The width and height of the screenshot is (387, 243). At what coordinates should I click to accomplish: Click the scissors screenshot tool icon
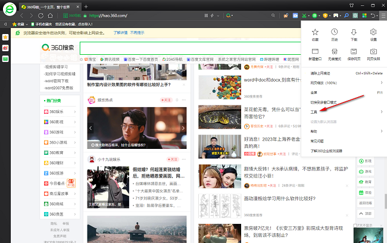304,15
